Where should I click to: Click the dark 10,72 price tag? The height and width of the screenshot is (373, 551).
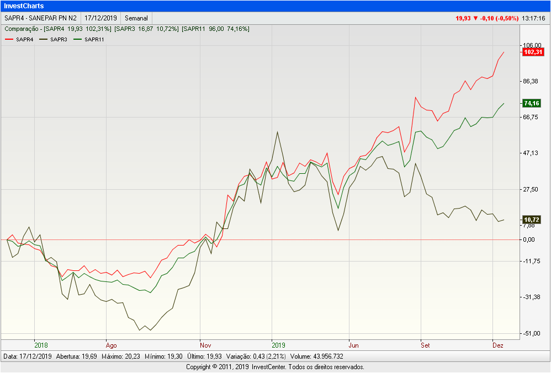(x=531, y=220)
